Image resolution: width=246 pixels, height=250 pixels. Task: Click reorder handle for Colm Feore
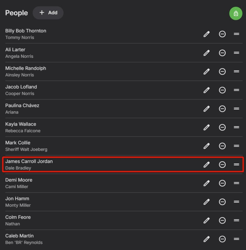point(236,220)
